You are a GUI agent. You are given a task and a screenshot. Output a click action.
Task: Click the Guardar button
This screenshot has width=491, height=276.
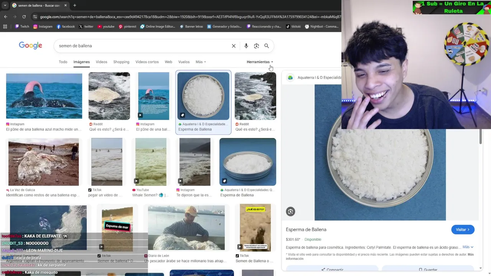[428, 270]
